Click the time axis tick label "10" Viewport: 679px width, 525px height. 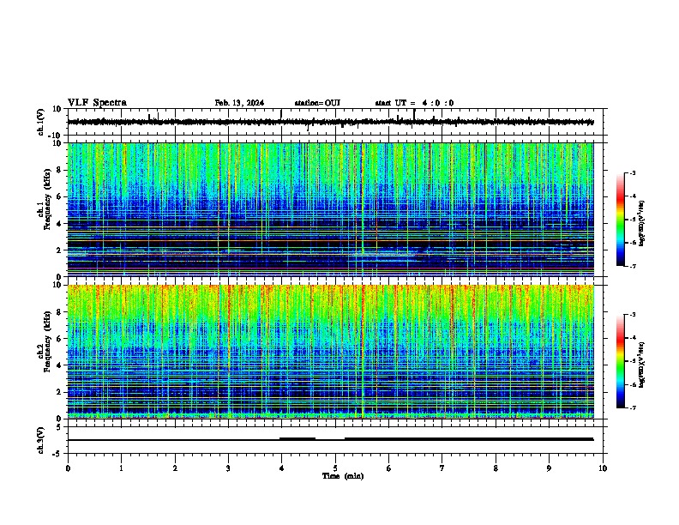pos(603,468)
